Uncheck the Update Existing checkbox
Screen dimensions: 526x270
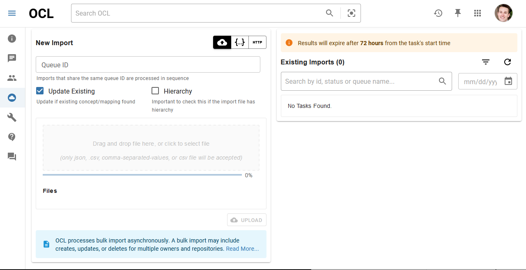coord(40,91)
